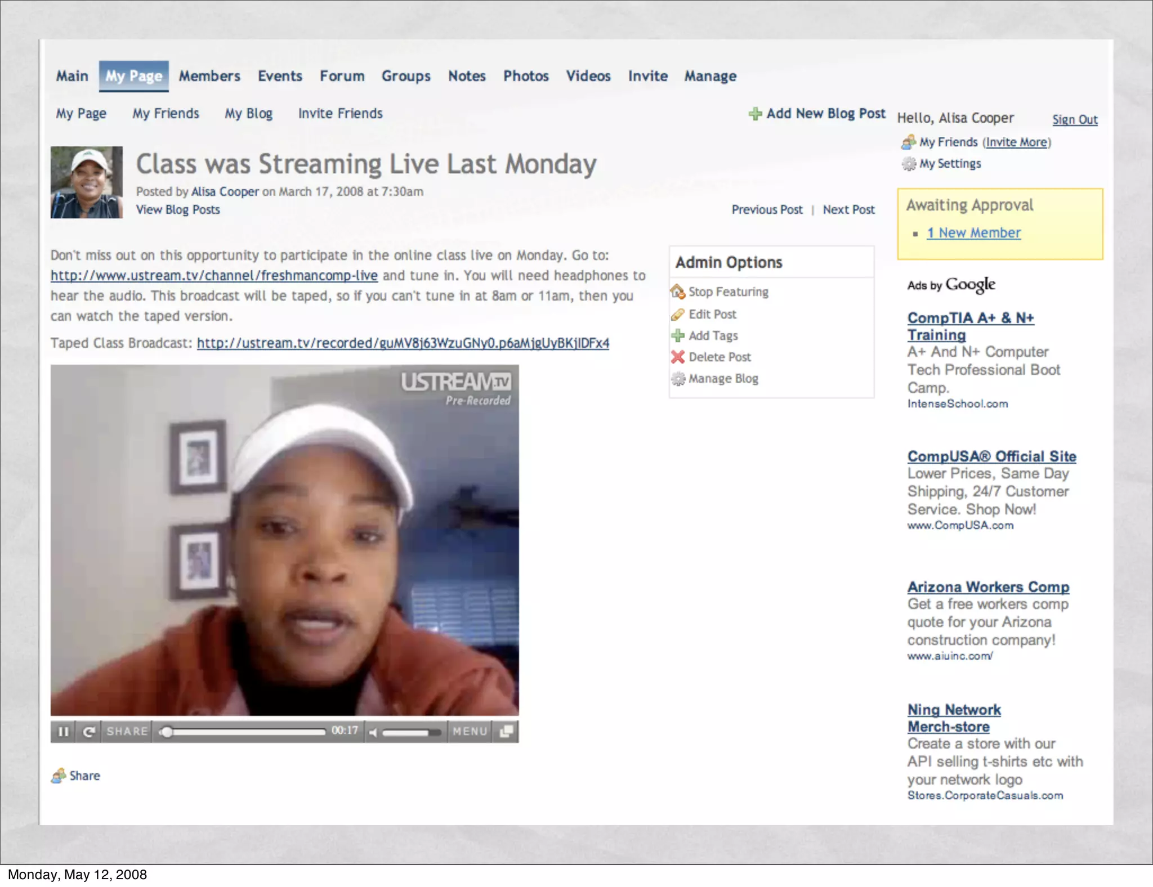Click the fullscreen icon in video player
Screen dimensions: 1153x887
pos(506,731)
